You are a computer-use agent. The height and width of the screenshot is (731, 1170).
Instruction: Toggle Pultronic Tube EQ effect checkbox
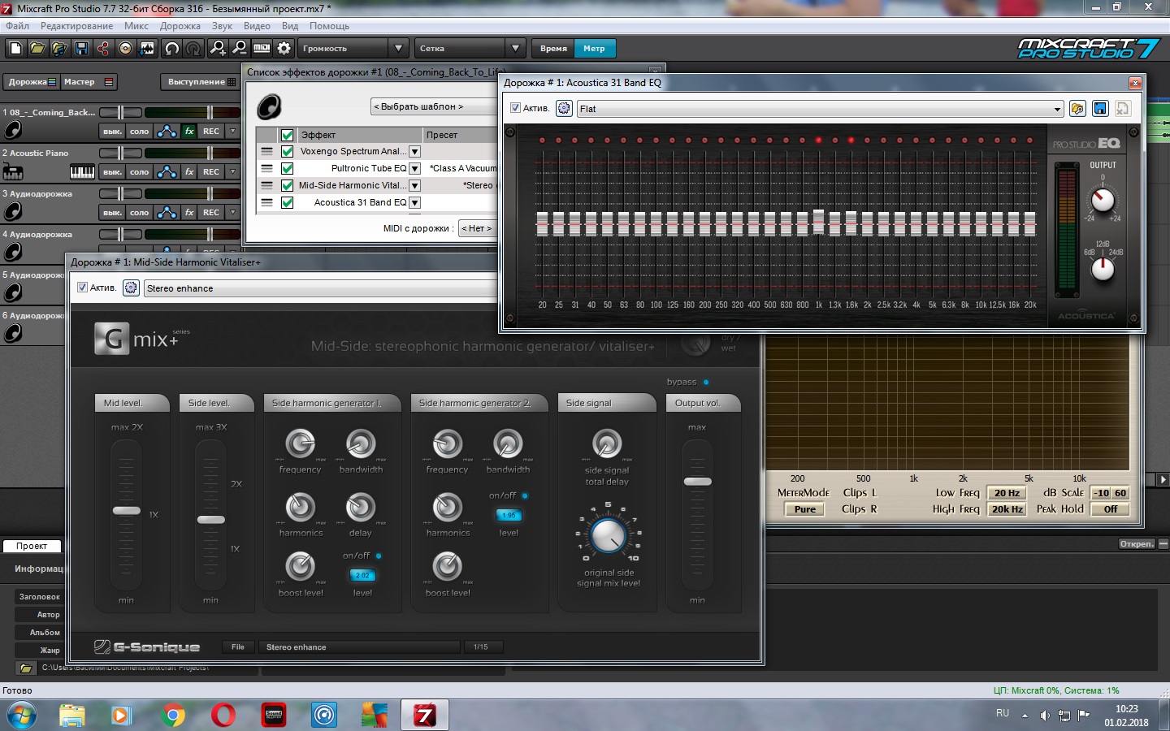[x=287, y=168]
